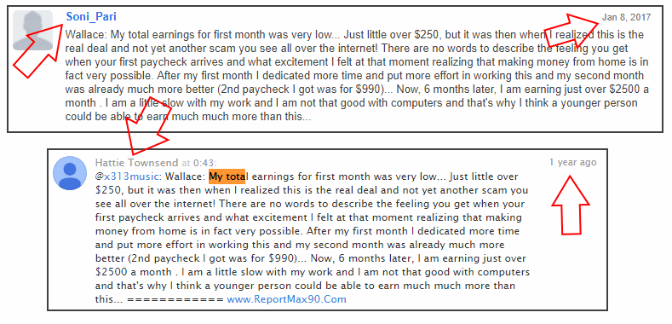Click the red arrow pointing at Jan 8, 2017
This screenshot has height=324, width=672.
(x=572, y=30)
